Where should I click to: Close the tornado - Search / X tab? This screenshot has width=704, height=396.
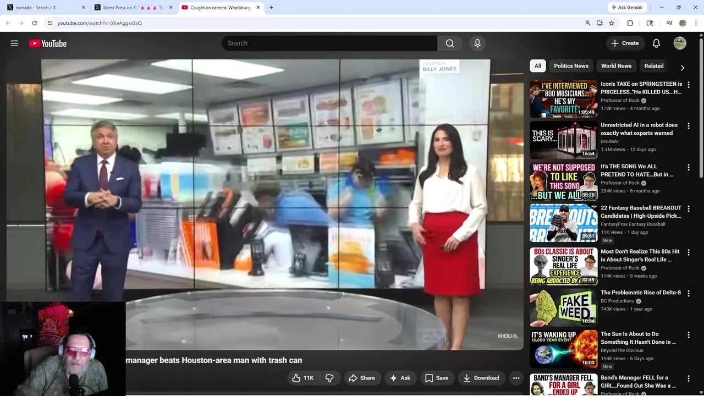point(84,8)
